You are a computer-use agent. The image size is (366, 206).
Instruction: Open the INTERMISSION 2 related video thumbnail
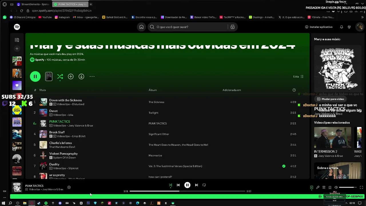[333, 137]
